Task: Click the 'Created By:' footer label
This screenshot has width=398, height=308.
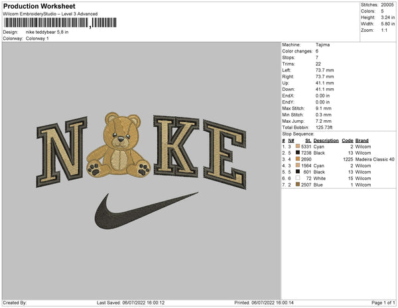Action: pyautogui.click(x=15, y=303)
